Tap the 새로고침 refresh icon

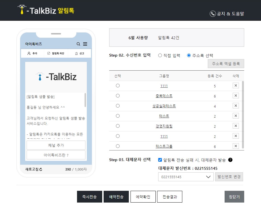(41, 169)
